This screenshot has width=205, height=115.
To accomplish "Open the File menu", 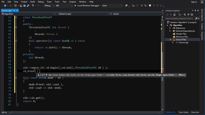I will (x=3, y=2).
